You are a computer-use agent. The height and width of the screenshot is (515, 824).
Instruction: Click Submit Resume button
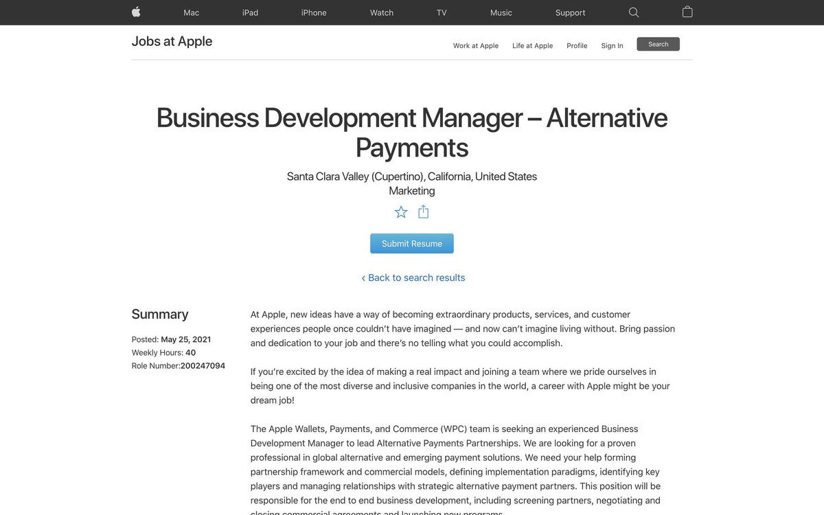(412, 244)
